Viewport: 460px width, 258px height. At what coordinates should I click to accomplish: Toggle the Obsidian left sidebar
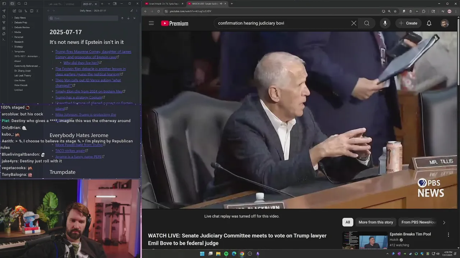click(x=4, y=4)
